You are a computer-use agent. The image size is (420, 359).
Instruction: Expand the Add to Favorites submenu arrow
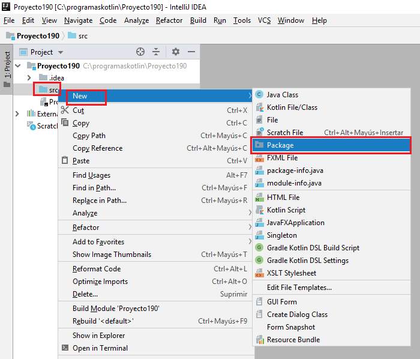250,241
